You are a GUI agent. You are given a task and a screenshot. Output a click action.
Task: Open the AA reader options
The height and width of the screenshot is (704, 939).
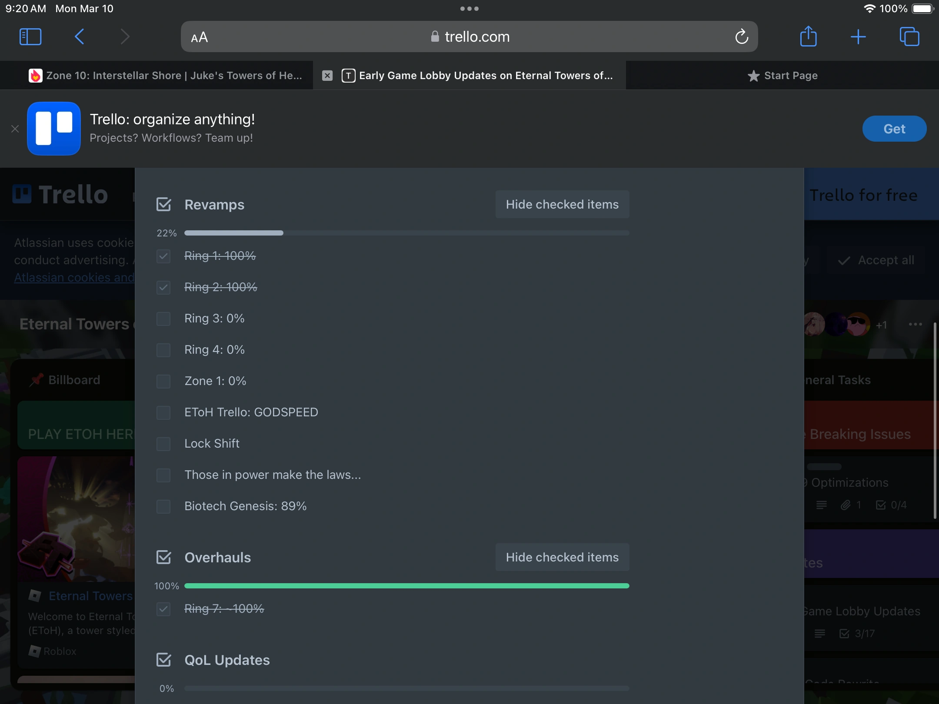click(x=200, y=37)
